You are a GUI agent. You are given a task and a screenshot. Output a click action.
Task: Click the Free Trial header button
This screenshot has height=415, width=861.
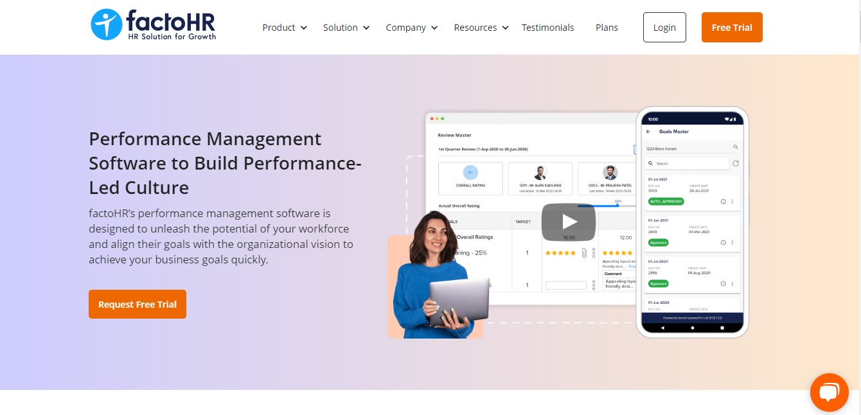[x=732, y=28]
